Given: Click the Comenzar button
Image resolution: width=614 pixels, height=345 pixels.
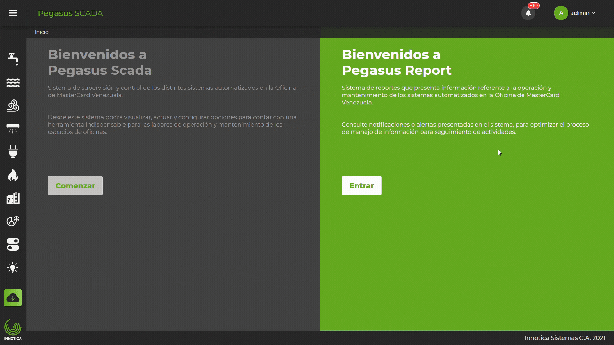Looking at the screenshot, I should click(x=75, y=186).
